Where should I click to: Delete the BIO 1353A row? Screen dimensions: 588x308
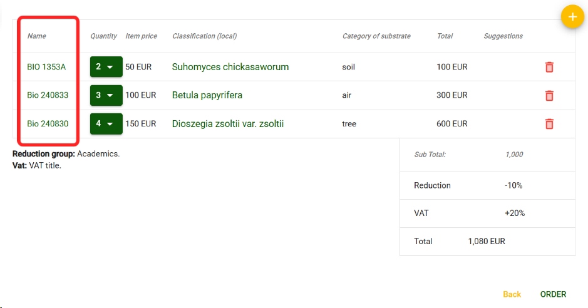pos(549,67)
